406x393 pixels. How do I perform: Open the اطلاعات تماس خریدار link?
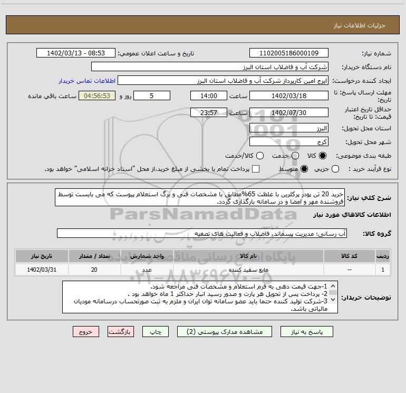coord(87,81)
